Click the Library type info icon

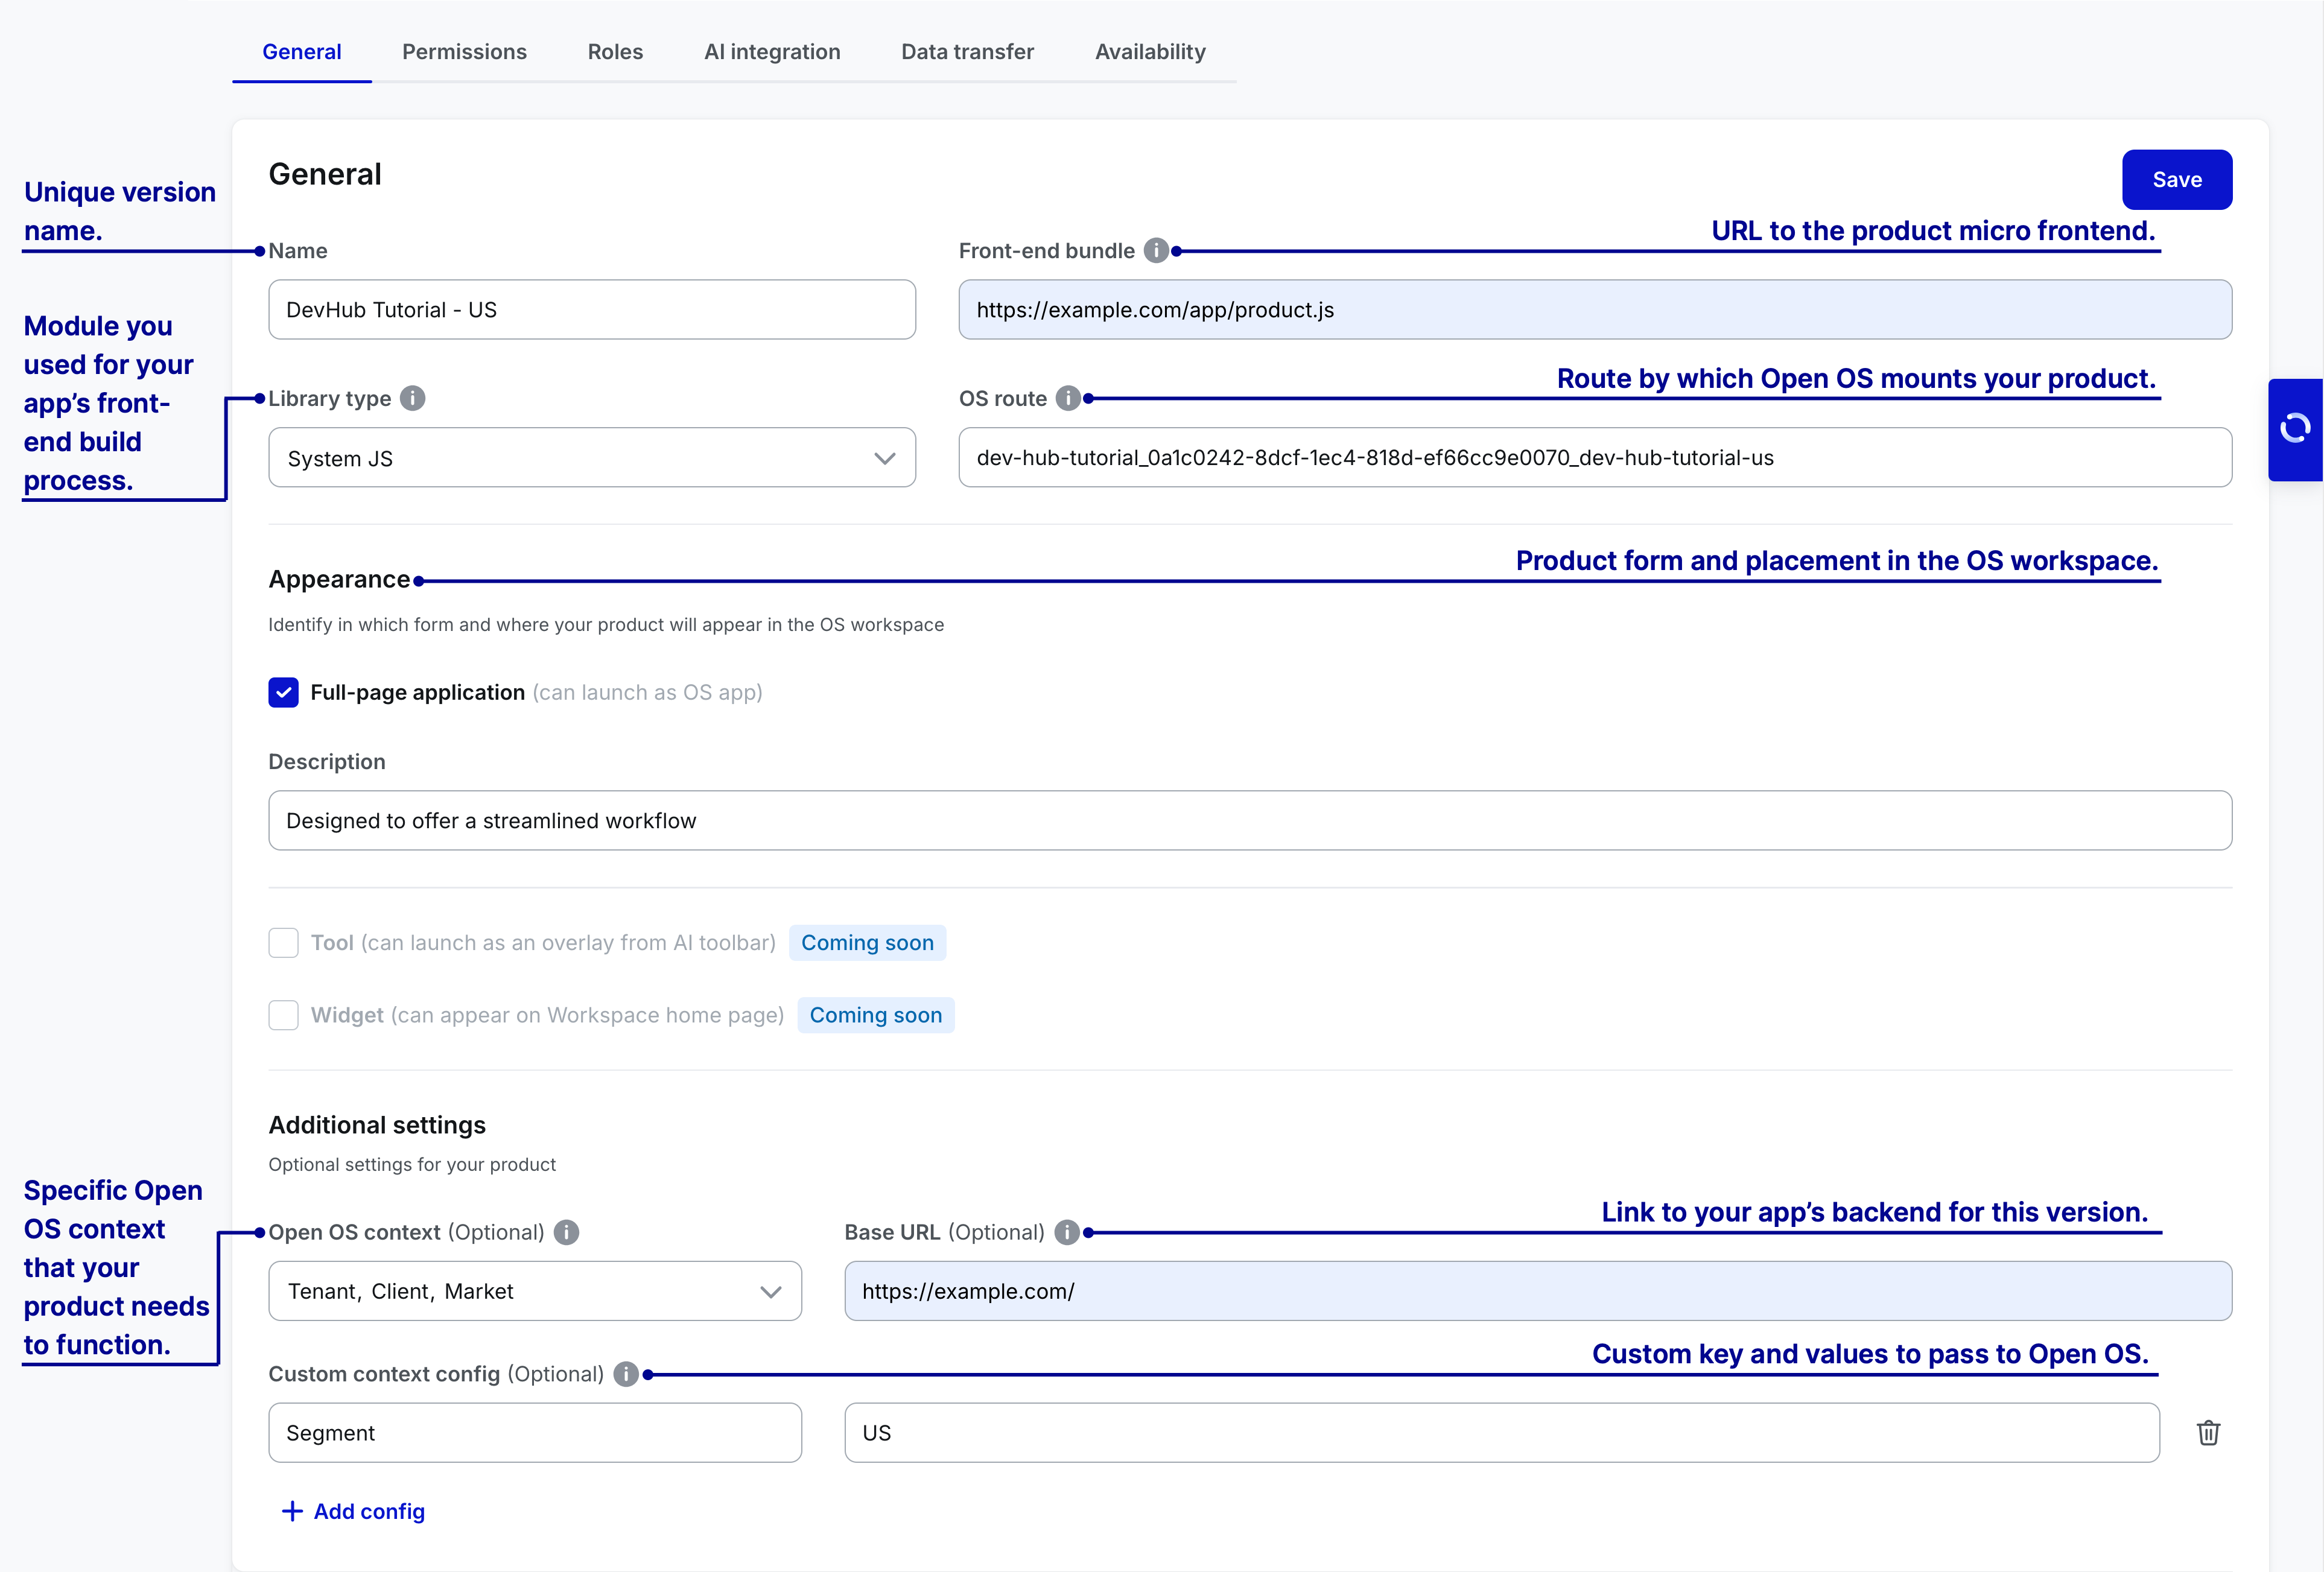(412, 398)
